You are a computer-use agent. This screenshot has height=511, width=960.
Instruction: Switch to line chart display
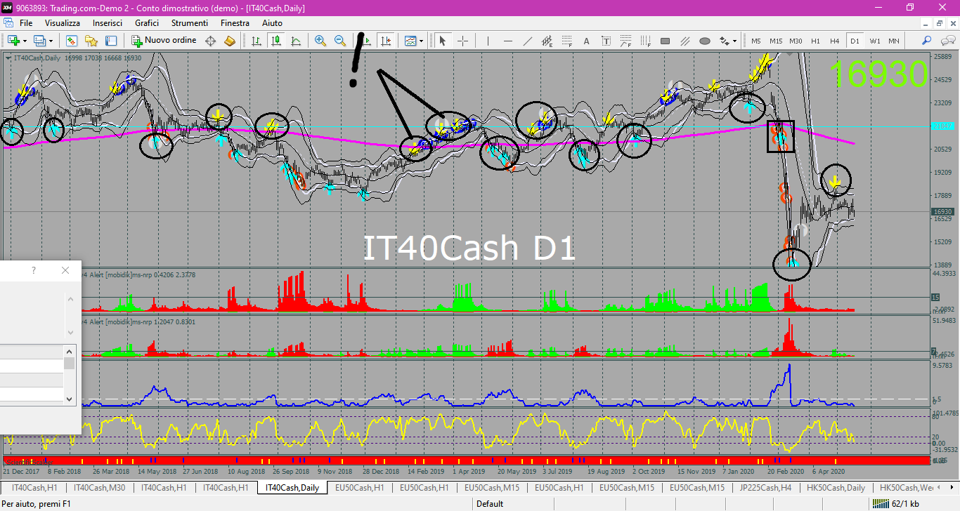pyautogui.click(x=296, y=41)
